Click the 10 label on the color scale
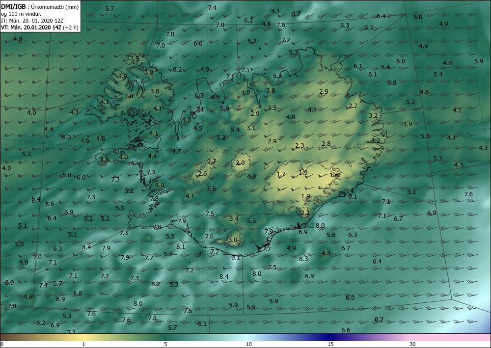This screenshot has height=348, width=491. [248, 345]
